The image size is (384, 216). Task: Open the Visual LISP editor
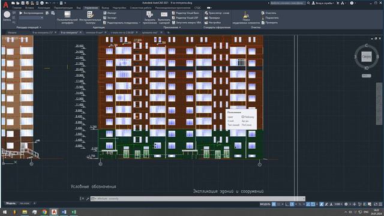185,17
